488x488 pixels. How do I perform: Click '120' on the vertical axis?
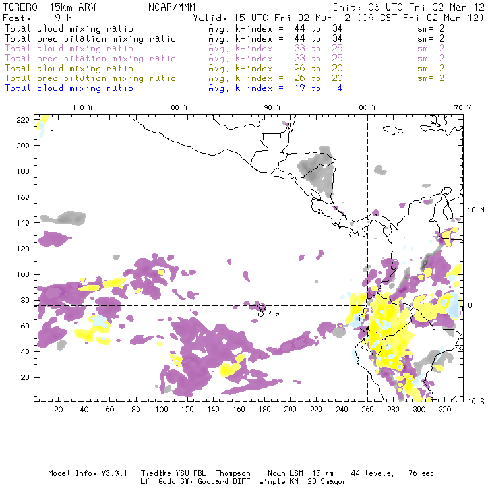point(23,249)
